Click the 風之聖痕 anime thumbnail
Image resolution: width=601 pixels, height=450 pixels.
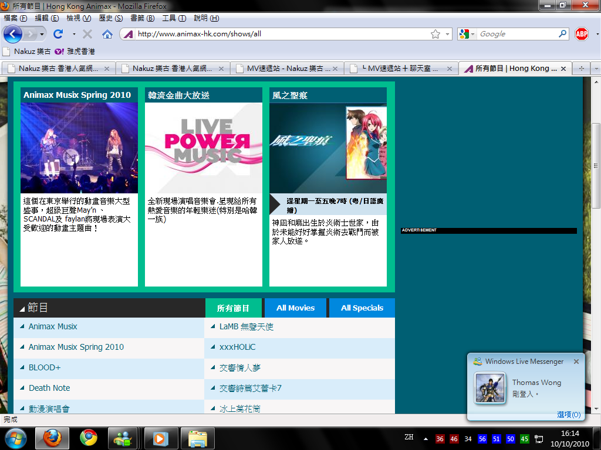pyautogui.click(x=328, y=148)
